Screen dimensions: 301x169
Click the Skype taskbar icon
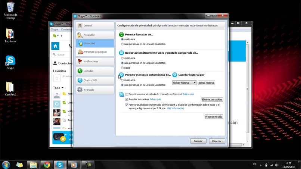click(60, 165)
